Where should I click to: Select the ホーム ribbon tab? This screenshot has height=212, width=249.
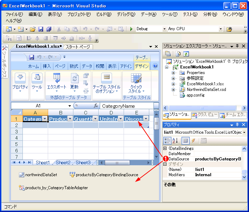pos(33,66)
